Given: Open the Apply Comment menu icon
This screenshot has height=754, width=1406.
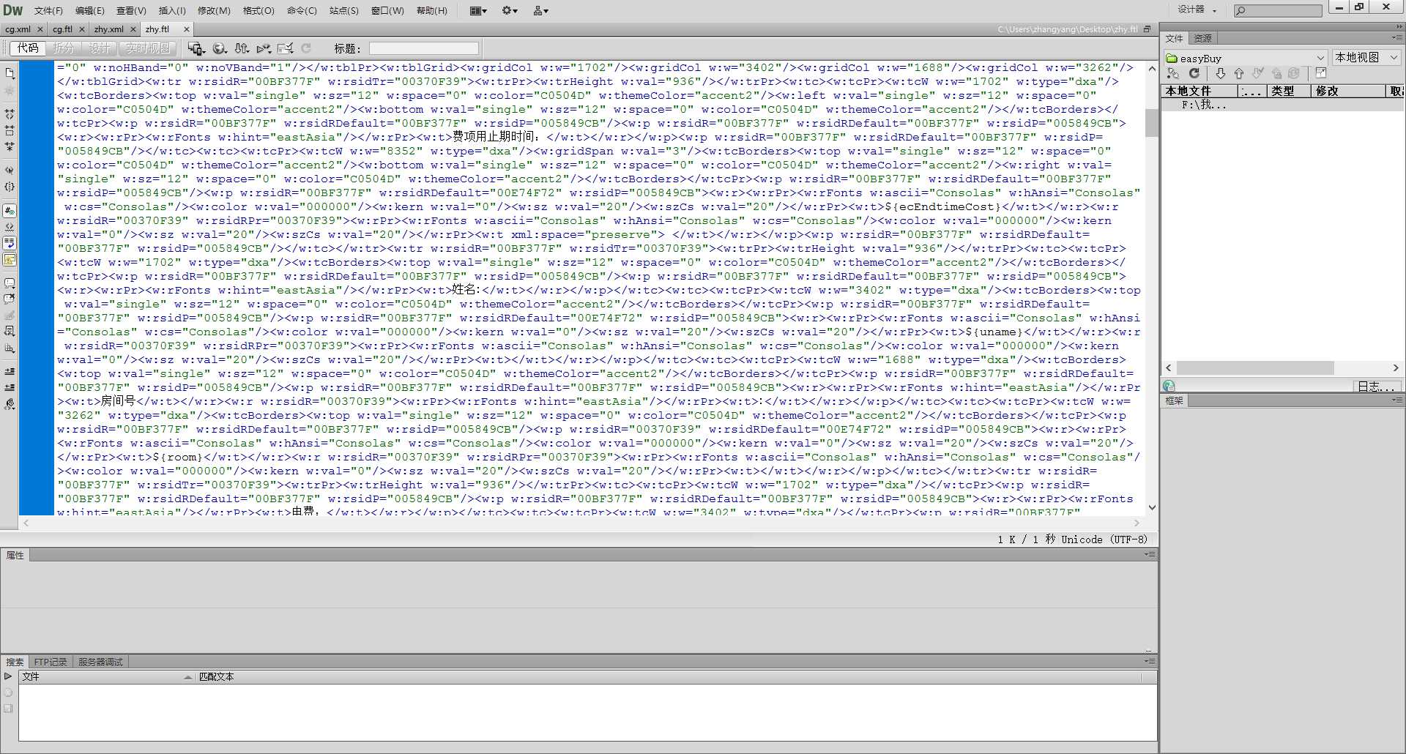Looking at the screenshot, I should [x=10, y=283].
